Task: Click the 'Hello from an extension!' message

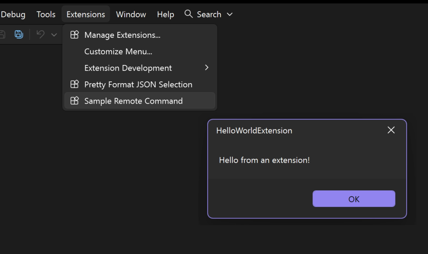Action: (x=264, y=160)
